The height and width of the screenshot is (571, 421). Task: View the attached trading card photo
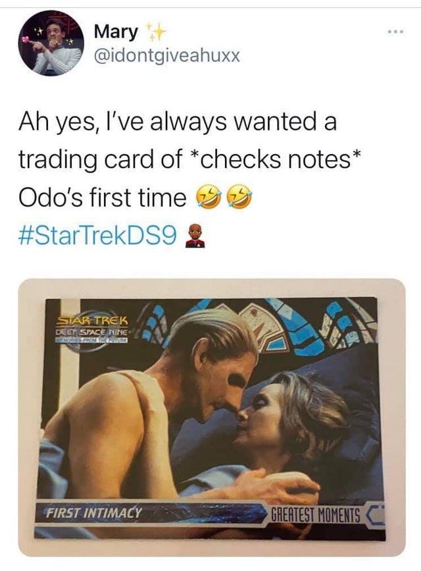pyautogui.click(x=212, y=418)
